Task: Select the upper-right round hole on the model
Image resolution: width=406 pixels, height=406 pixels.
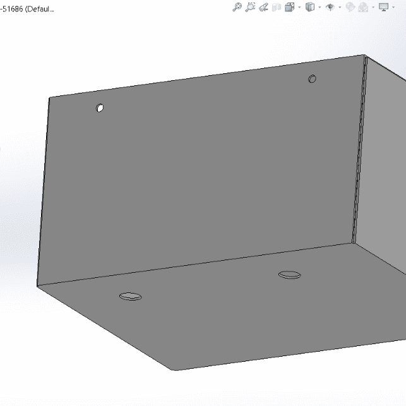Action: (312, 79)
